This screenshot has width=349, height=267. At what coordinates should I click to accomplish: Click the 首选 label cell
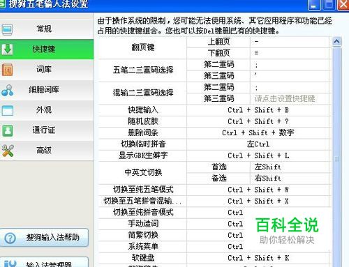click(218, 167)
